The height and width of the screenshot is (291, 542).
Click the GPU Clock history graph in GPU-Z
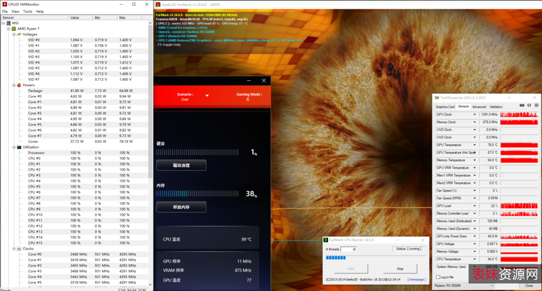(x=519, y=115)
